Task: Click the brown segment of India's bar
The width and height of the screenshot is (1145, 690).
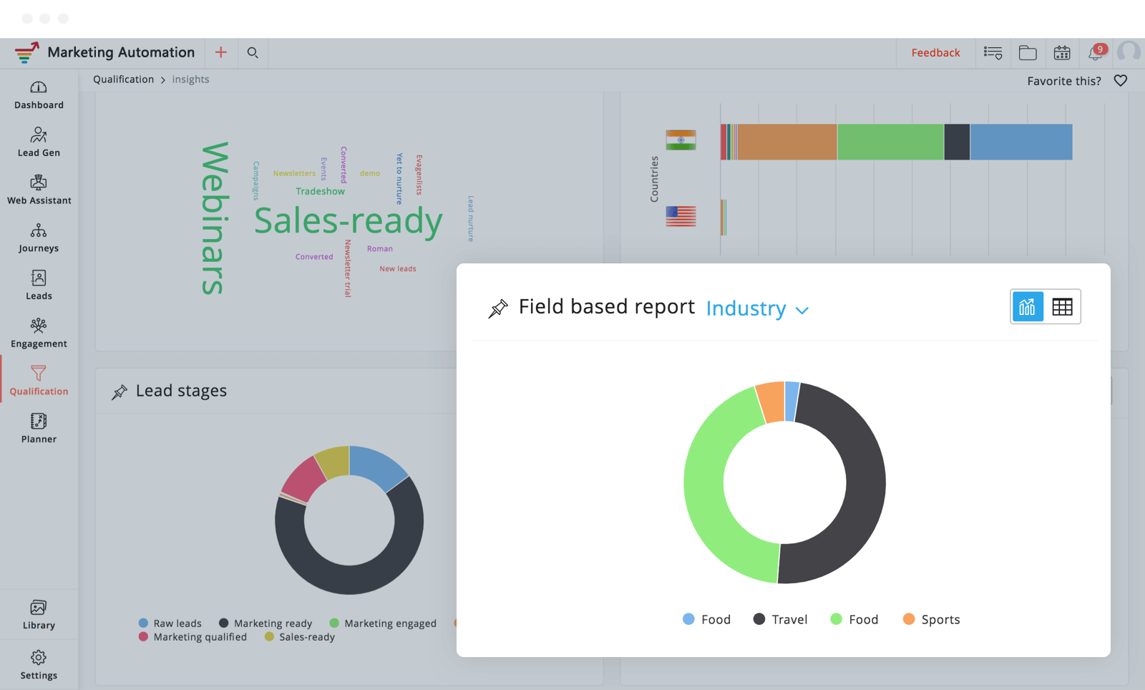Action: pyautogui.click(x=787, y=142)
